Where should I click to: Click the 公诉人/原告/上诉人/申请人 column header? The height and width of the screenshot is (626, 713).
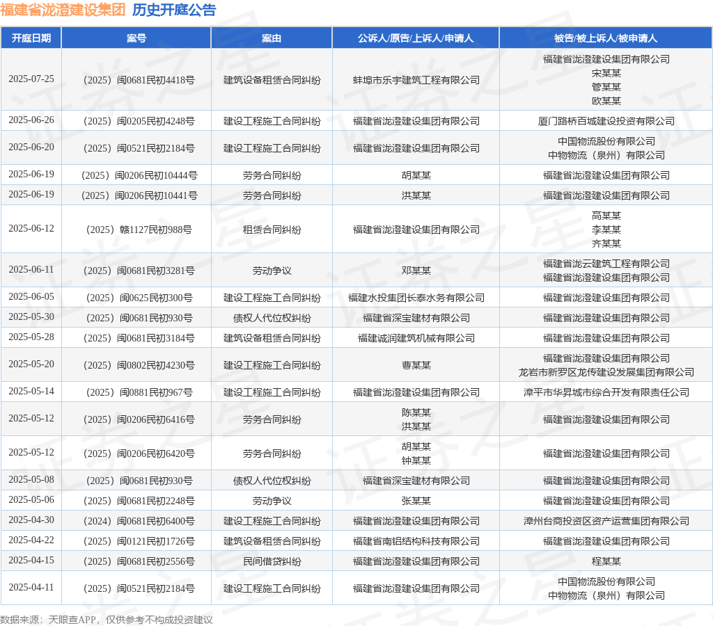coord(416,38)
